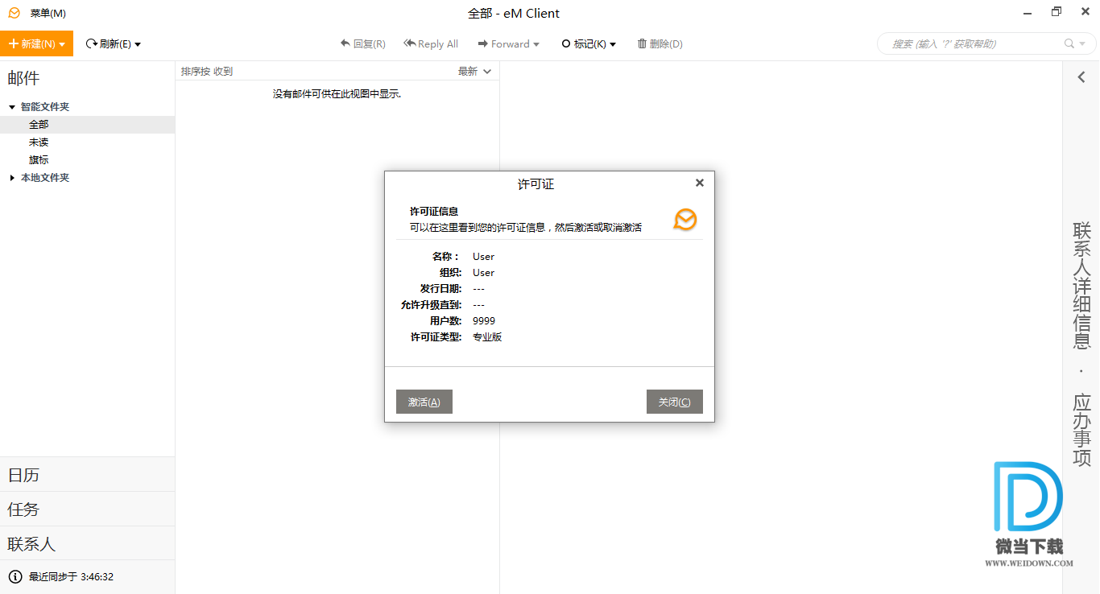Click the 排序按 收到 sort header
Image resolution: width=1100 pixels, height=594 pixels.
coord(207,71)
